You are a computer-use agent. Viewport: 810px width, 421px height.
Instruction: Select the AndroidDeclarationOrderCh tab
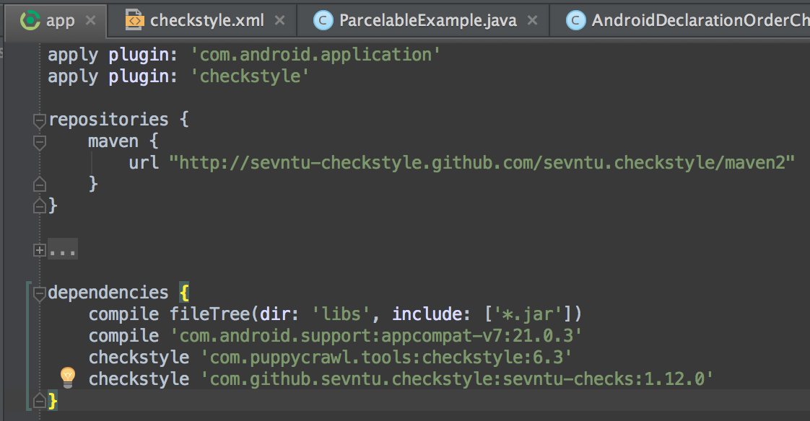tap(686, 20)
